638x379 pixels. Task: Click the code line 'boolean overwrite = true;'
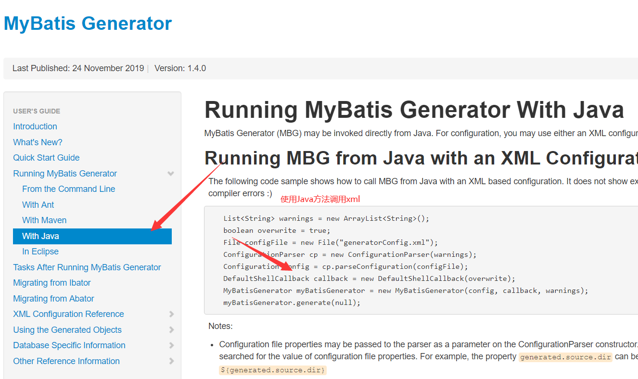277,230
